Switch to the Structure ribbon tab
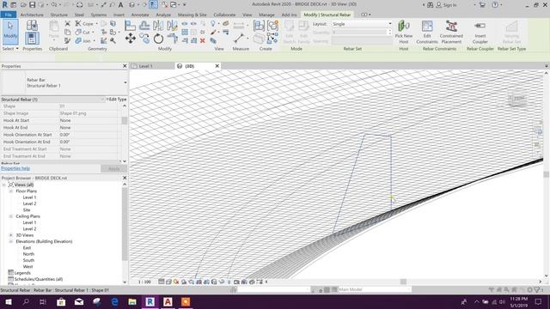 pyautogui.click(x=59, y=15)
